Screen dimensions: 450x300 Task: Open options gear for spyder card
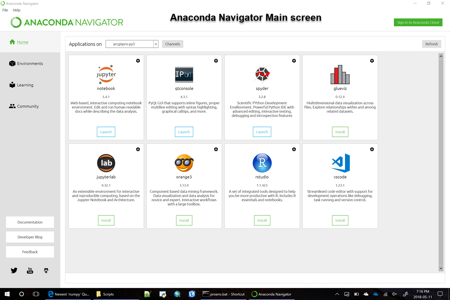(294, 61)
